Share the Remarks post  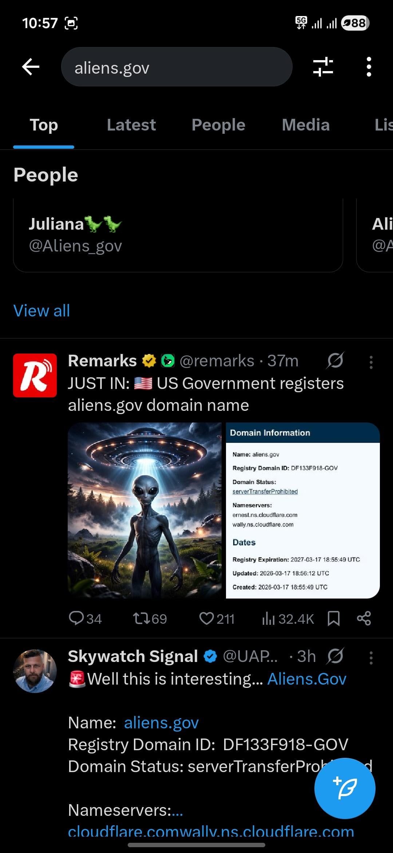click(364, 619)
